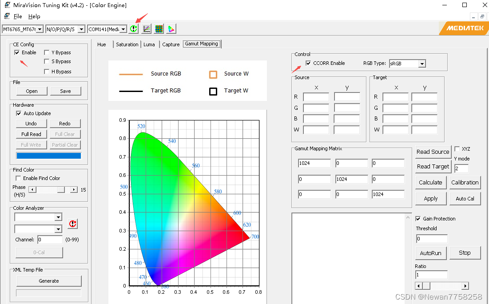Check Enable Find Color
Image resolution: width=489 pixels, height=304 pixels.
(18, 178)
